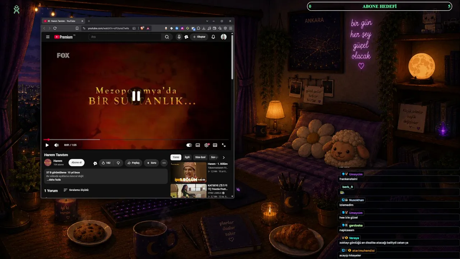Click the browser address bar URL
Image resolution: width=460 pixels, height=259 pixels.
click(x=108, y=28)
